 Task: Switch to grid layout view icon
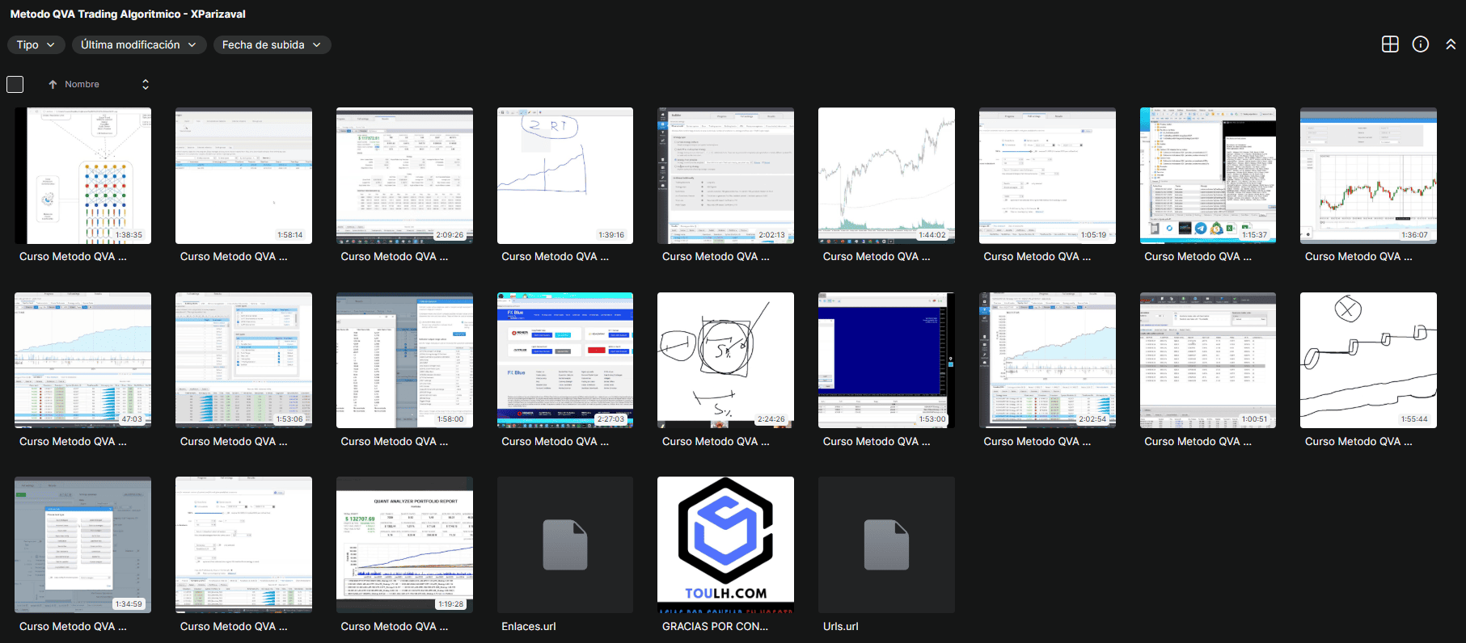(1390, 44)
